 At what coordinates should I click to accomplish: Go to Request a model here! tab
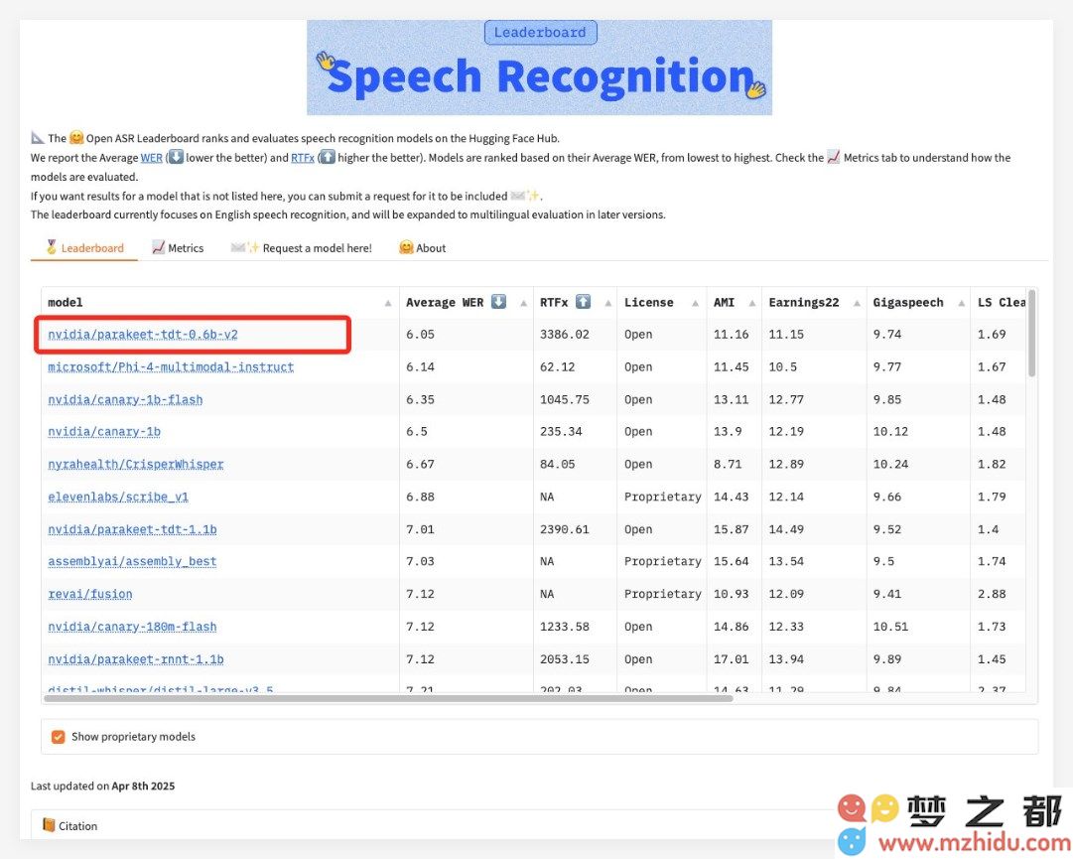pos(302,248)
